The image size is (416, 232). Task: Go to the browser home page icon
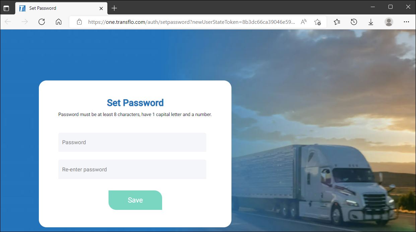pyautogui.click(x=59, y=22)
